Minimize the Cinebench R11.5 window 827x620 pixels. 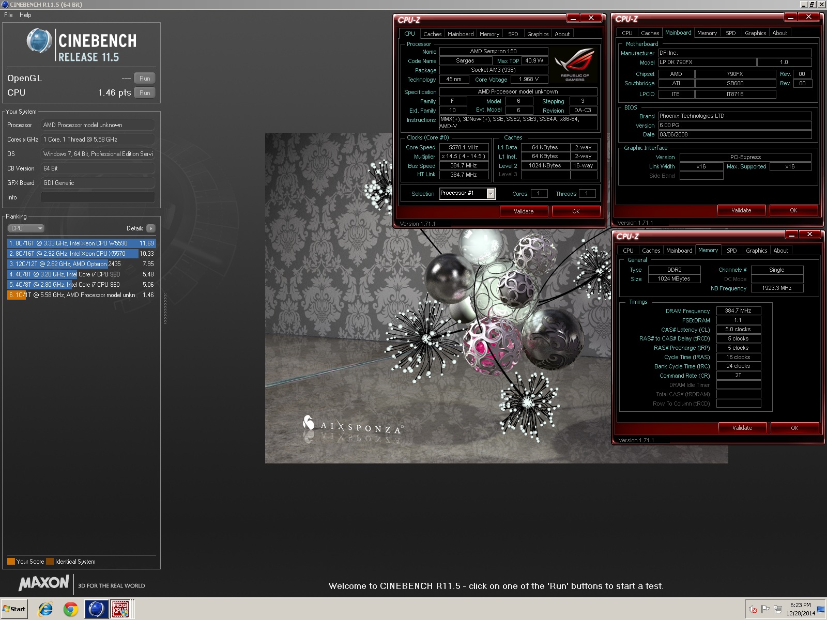click(804, 5)
